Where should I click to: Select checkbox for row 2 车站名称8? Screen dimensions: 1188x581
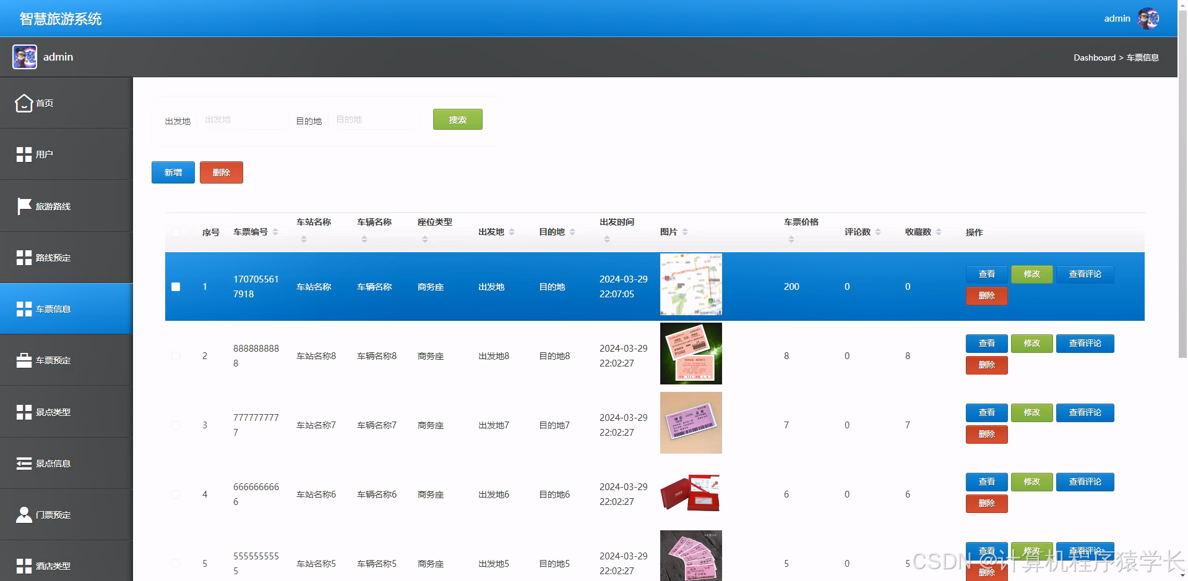tap(176, 356)
